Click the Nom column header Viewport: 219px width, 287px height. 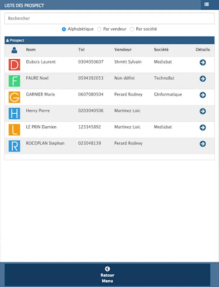(x=31, y=50)
